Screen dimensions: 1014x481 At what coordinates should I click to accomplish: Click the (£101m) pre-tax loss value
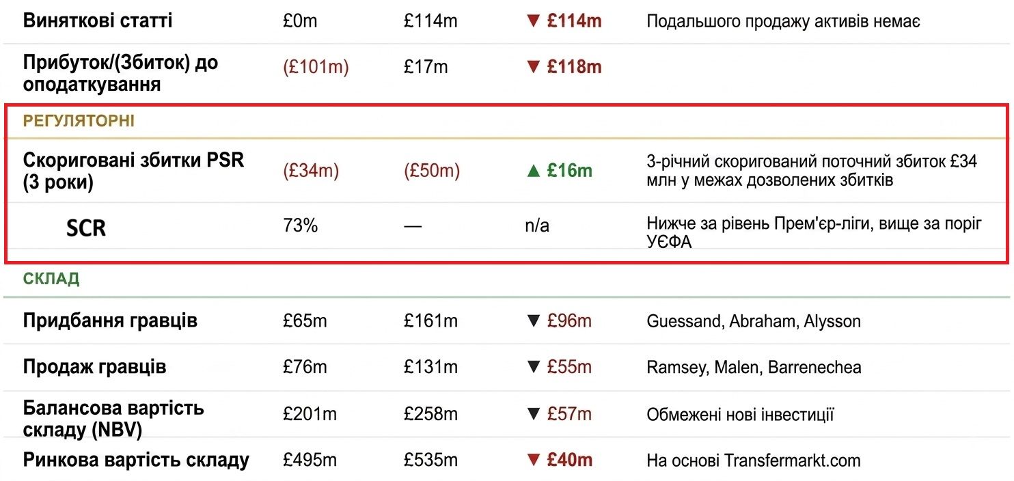pyautogui.click(x=316, y=67)
